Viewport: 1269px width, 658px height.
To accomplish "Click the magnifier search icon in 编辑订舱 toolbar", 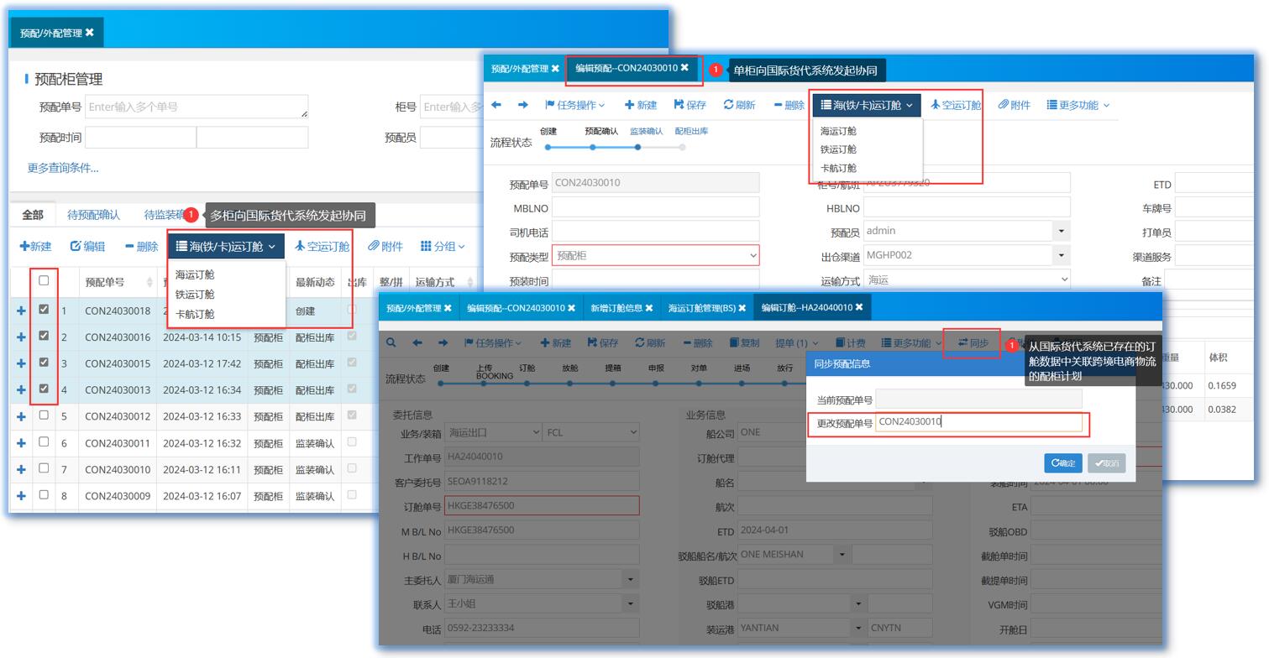I will tap(391, 343).
